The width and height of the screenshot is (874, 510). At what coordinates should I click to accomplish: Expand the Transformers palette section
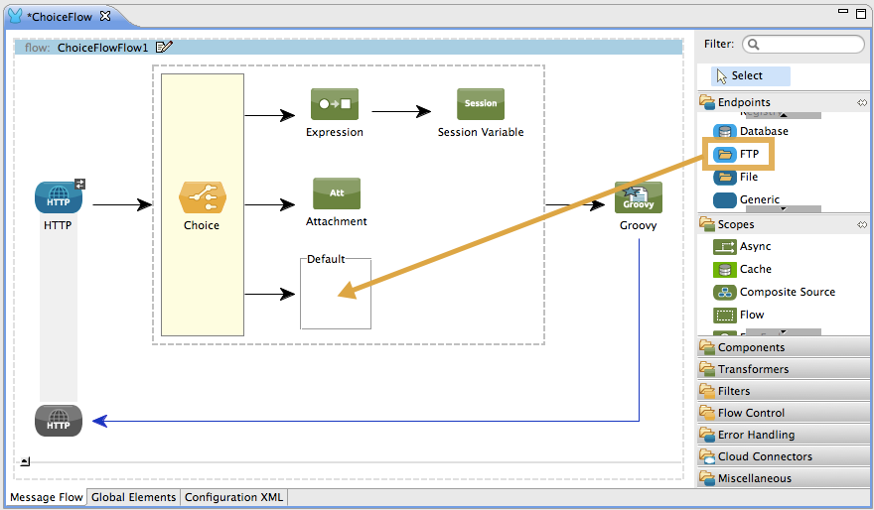pyautogui.click(x=753, y=369)
